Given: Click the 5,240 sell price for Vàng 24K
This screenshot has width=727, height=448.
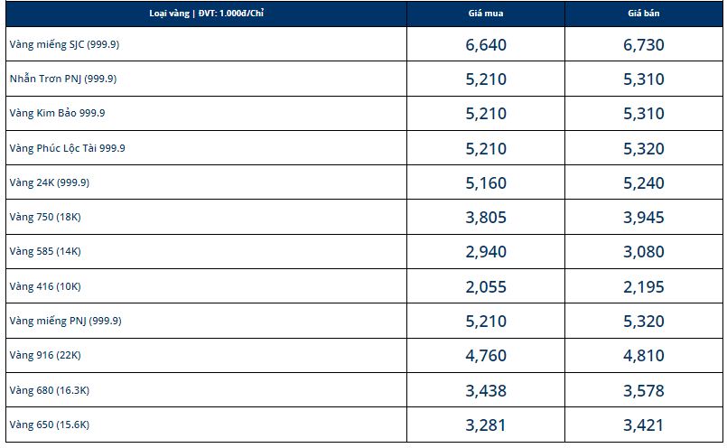Looking at the screenshot, I should pyautogui.click(x=644, y=183).
